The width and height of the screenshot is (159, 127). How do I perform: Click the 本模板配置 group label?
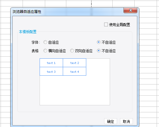28,32
